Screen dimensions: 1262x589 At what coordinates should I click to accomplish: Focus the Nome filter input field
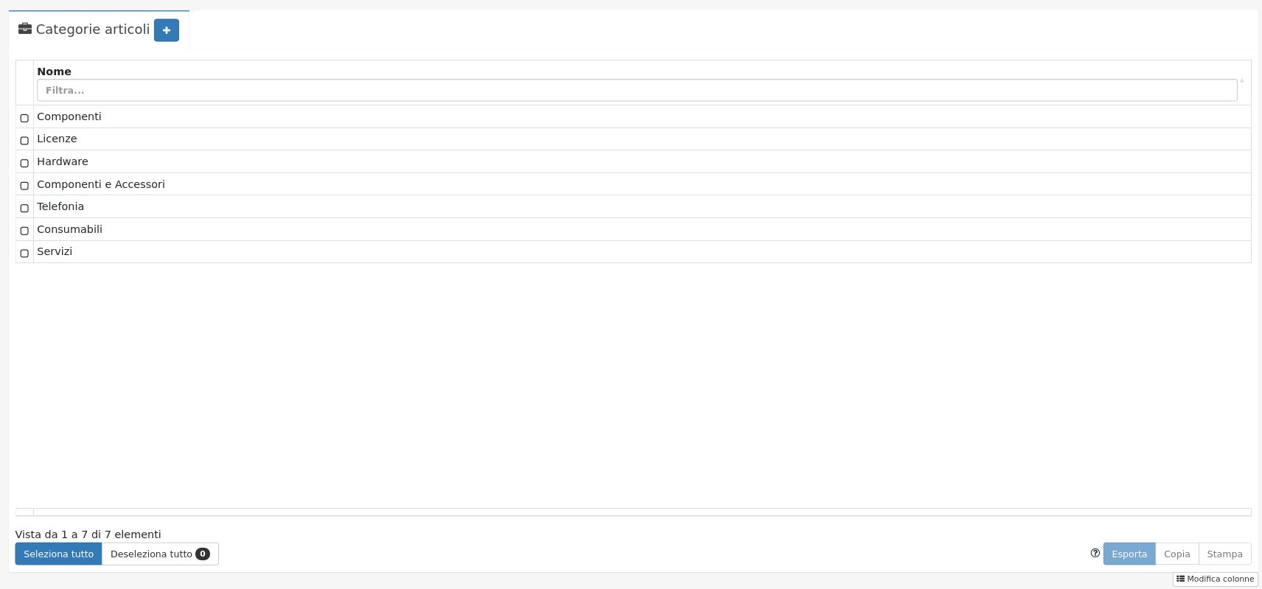tap(636, 90)
